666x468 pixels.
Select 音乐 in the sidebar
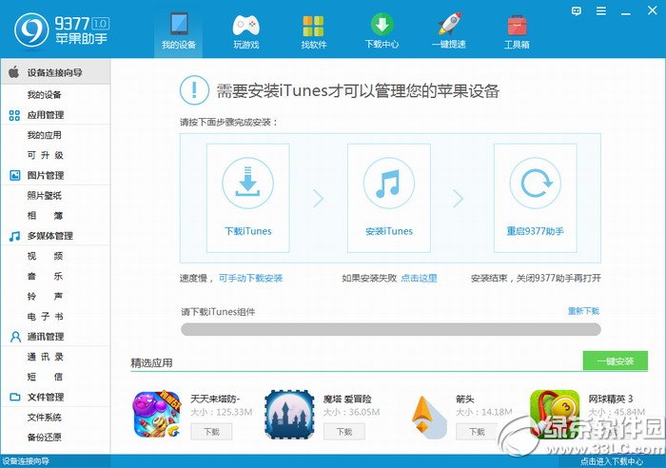(45, 276)
